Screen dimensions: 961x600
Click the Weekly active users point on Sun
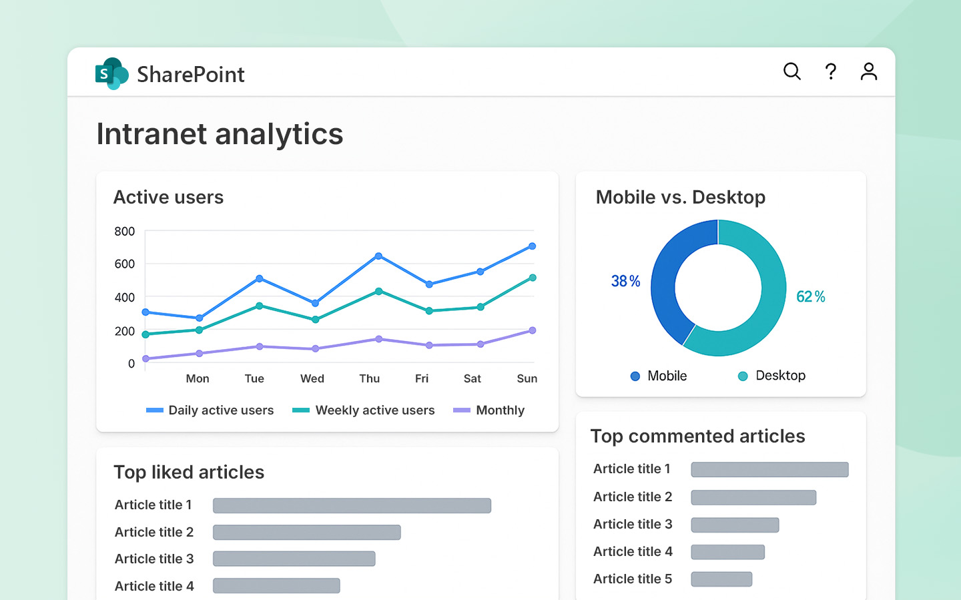coord(533,278)
